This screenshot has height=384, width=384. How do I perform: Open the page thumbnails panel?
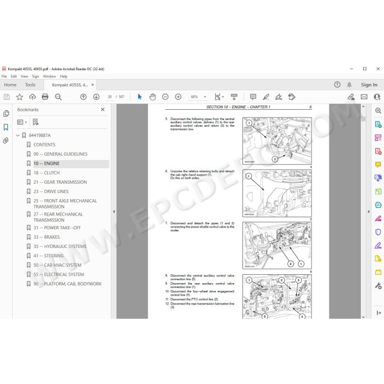coord(6,114)
